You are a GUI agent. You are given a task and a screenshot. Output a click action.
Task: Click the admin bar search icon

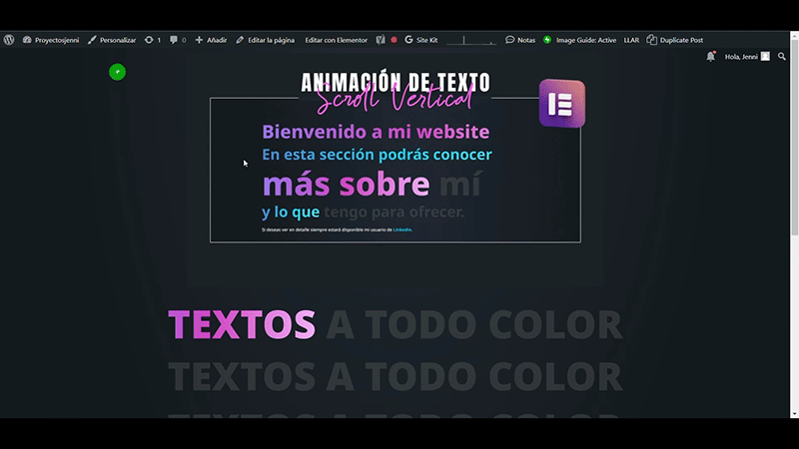(782, 57)
